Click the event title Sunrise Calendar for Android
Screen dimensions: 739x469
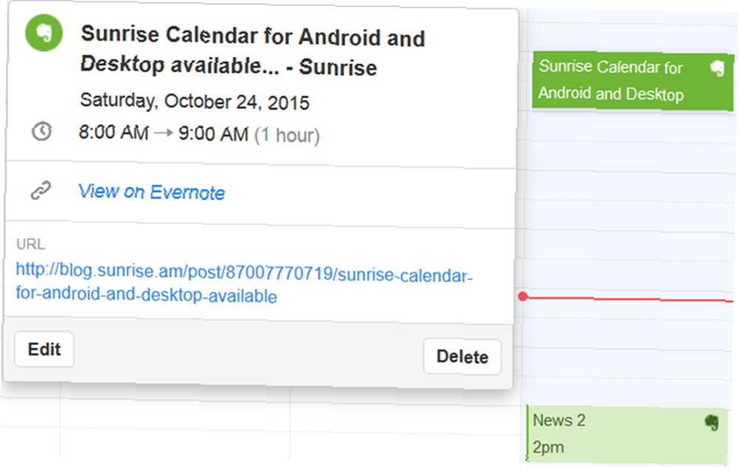(253, 51)
